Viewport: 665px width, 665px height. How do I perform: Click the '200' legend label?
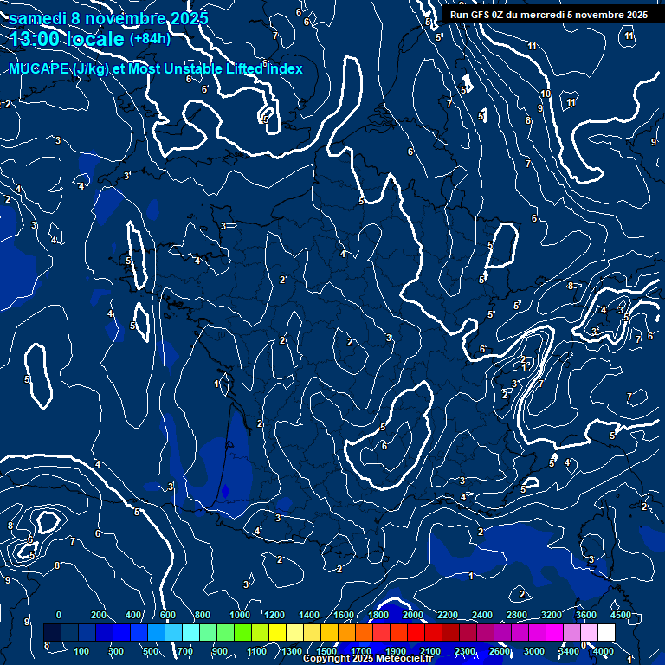point(99,615)
